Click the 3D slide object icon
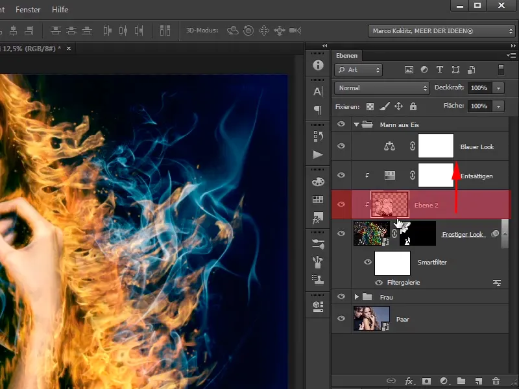Screen dimensions: 519x389 pyautogui.click(x=280, y=30)
